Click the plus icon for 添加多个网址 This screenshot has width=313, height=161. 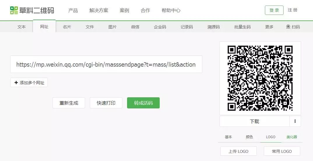point(16,82)
